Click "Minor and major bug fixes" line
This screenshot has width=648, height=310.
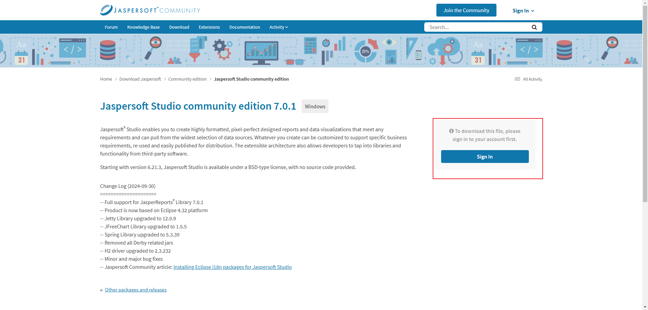pos(131,259)
